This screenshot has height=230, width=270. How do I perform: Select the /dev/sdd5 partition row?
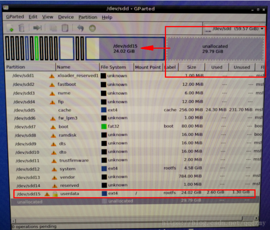(134, 110)
